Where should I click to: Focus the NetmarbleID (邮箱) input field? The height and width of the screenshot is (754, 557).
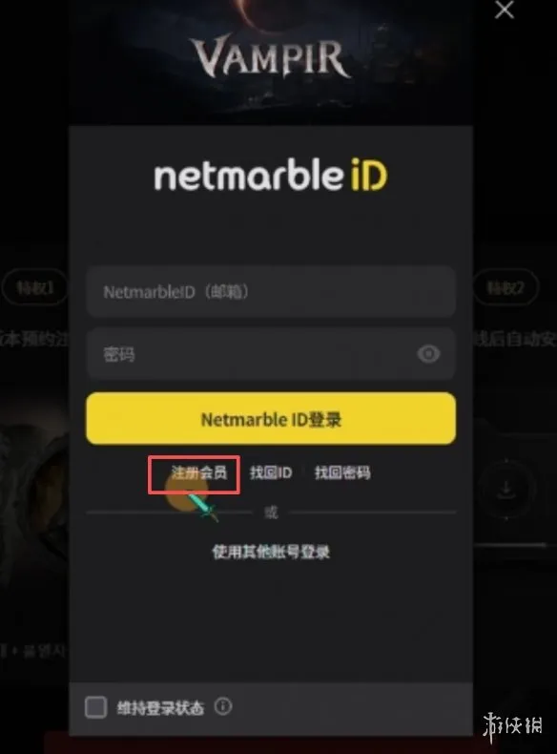pyautogui.click(x=271, y=291)
